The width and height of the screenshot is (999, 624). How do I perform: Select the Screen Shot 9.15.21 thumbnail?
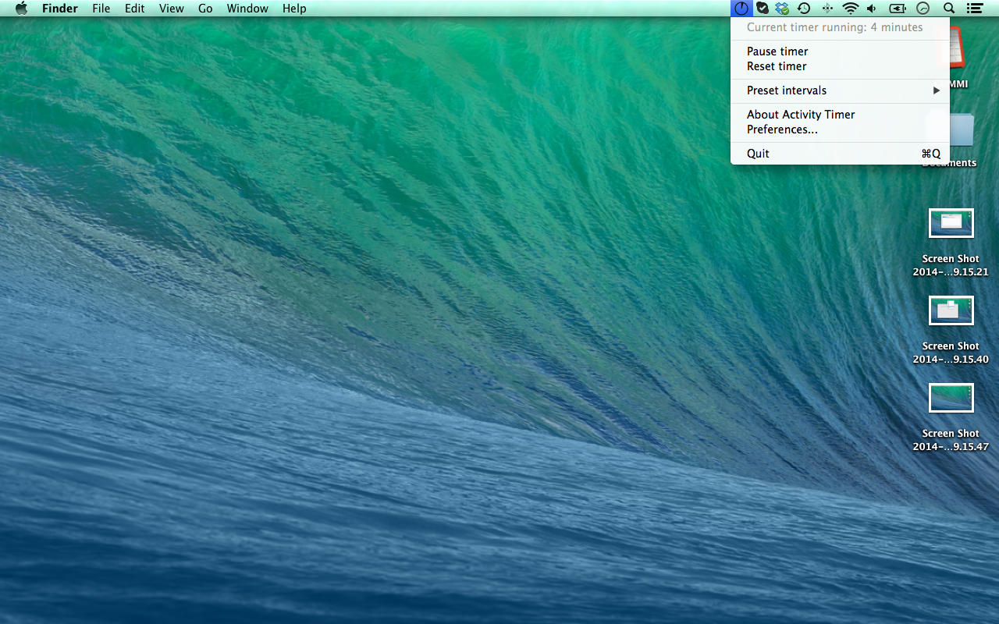pyautogui.click(x=951, y=223)
